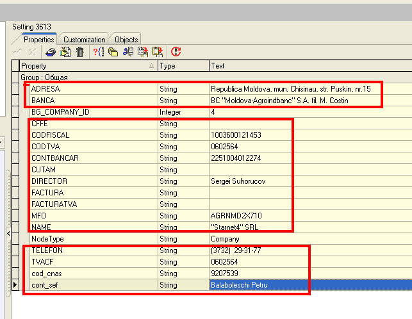Select the CUTAM property name
The image size is (412, 319).
(x=44, y=170)
